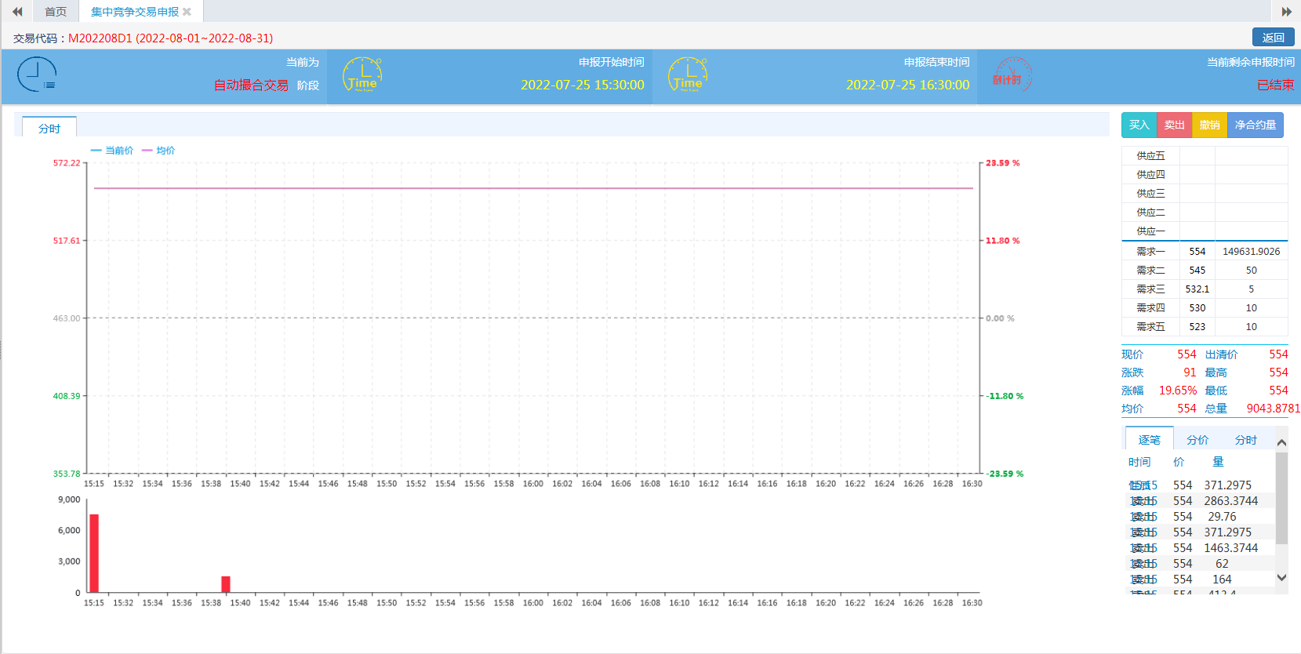This screenshot has height=654, width=1301.
Task: Click the yellow Time icon beside declaration end time
Action: pyautogui.click(x=688, y=75)
